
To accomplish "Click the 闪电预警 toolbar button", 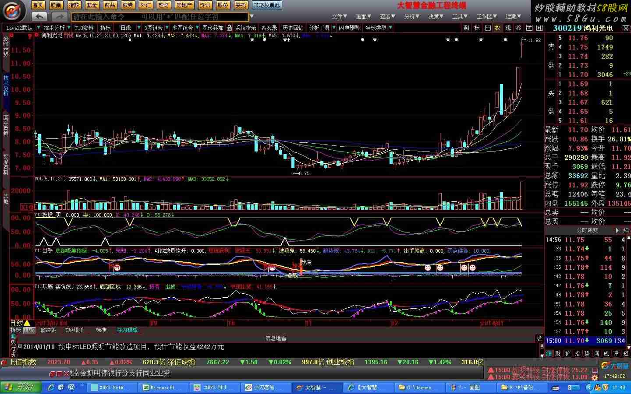I will tap(349, 28).
